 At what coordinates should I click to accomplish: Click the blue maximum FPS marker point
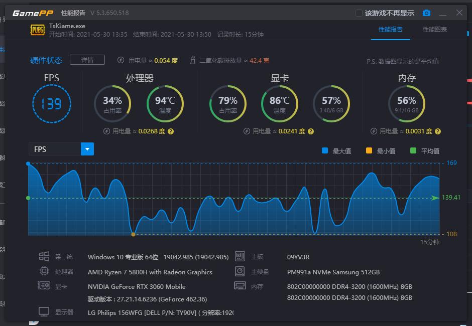[x=28, y=164]
